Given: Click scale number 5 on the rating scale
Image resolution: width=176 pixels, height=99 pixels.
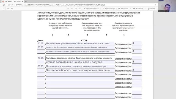Looking at the screenshot, I should (x=124, y=35).
